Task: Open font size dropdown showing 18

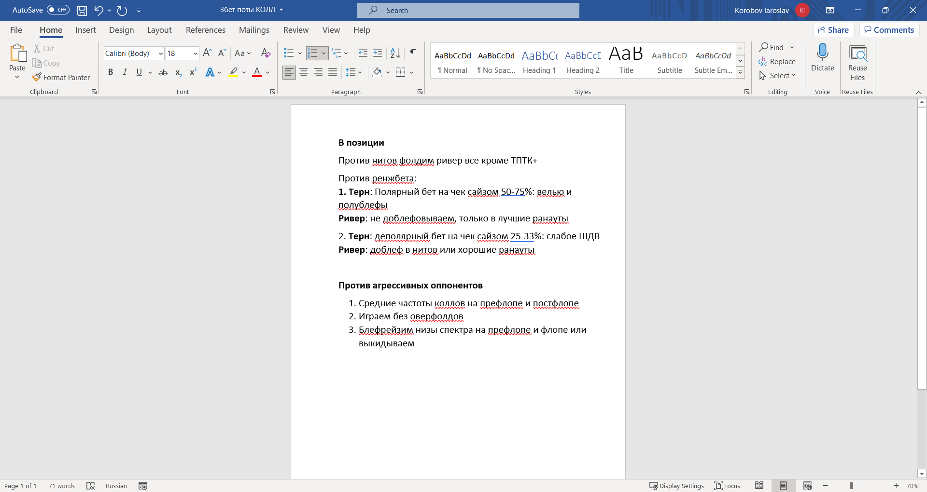Action: tap(195, 54)
